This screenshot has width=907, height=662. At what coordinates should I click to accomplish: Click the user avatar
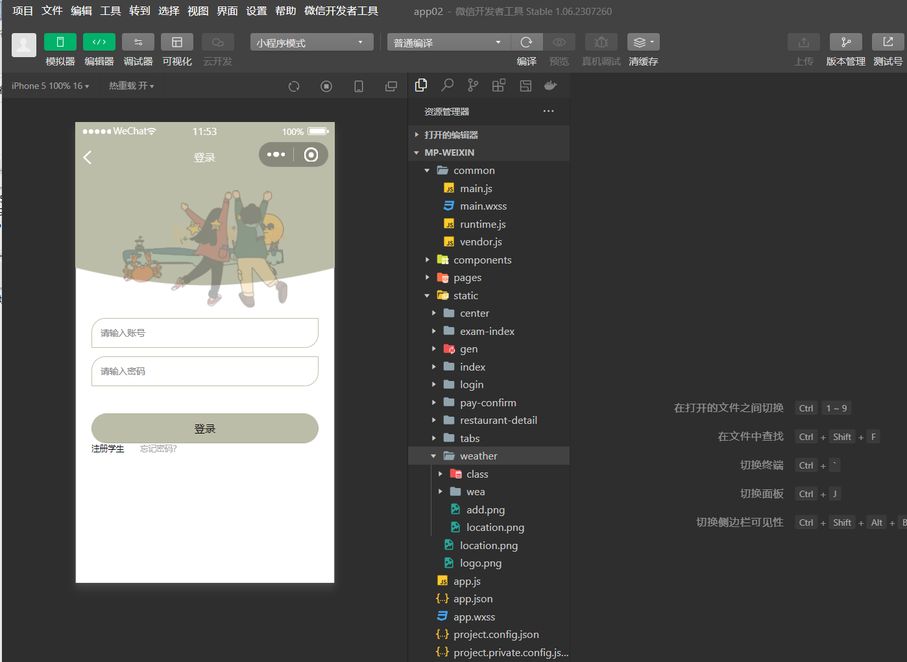pyautogui.click(x=24, y=45)
